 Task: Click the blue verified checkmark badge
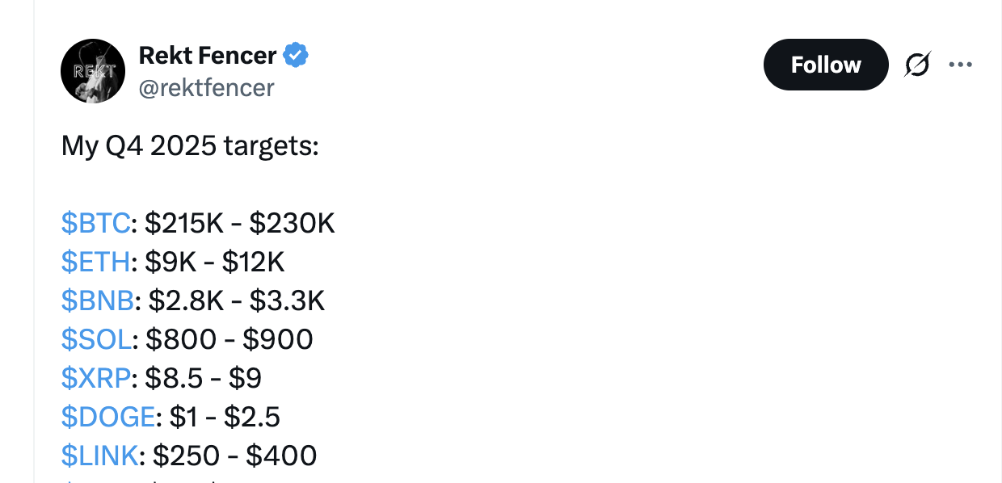coord(296,56)
